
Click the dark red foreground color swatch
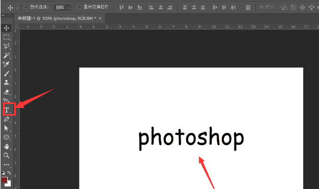coord(4,180)
